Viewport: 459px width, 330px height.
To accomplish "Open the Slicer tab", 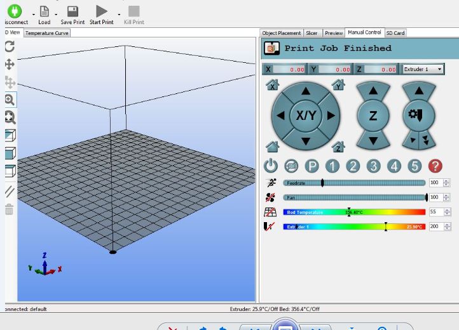I will pos(312,33).
